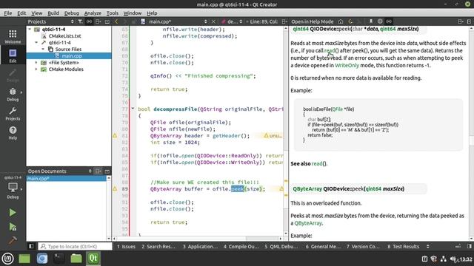
Task: Go back in editor navigation history
Action: point(116,21)
